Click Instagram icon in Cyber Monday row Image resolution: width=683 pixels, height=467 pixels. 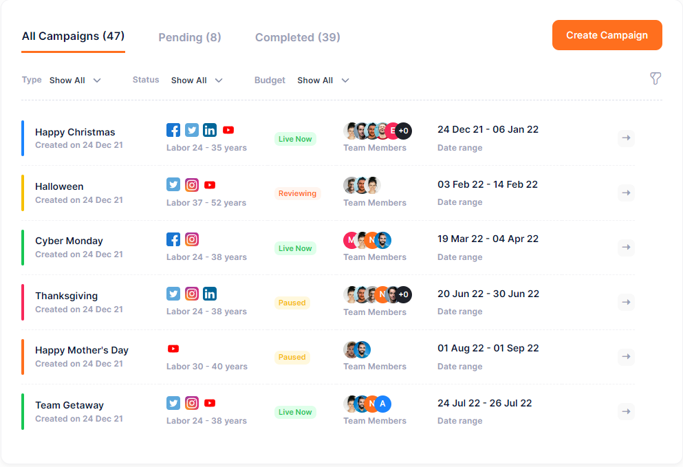(x=192, y=239)
